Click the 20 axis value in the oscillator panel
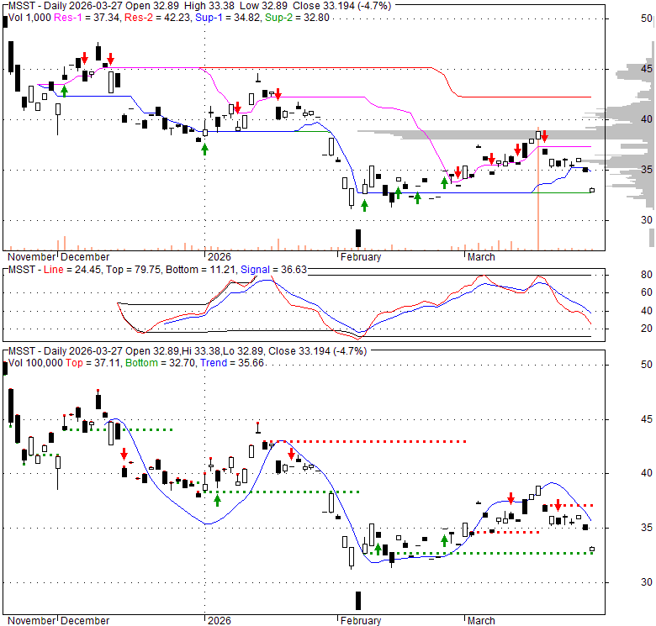The height and width of the screenshot is (626, 656). 647,329
